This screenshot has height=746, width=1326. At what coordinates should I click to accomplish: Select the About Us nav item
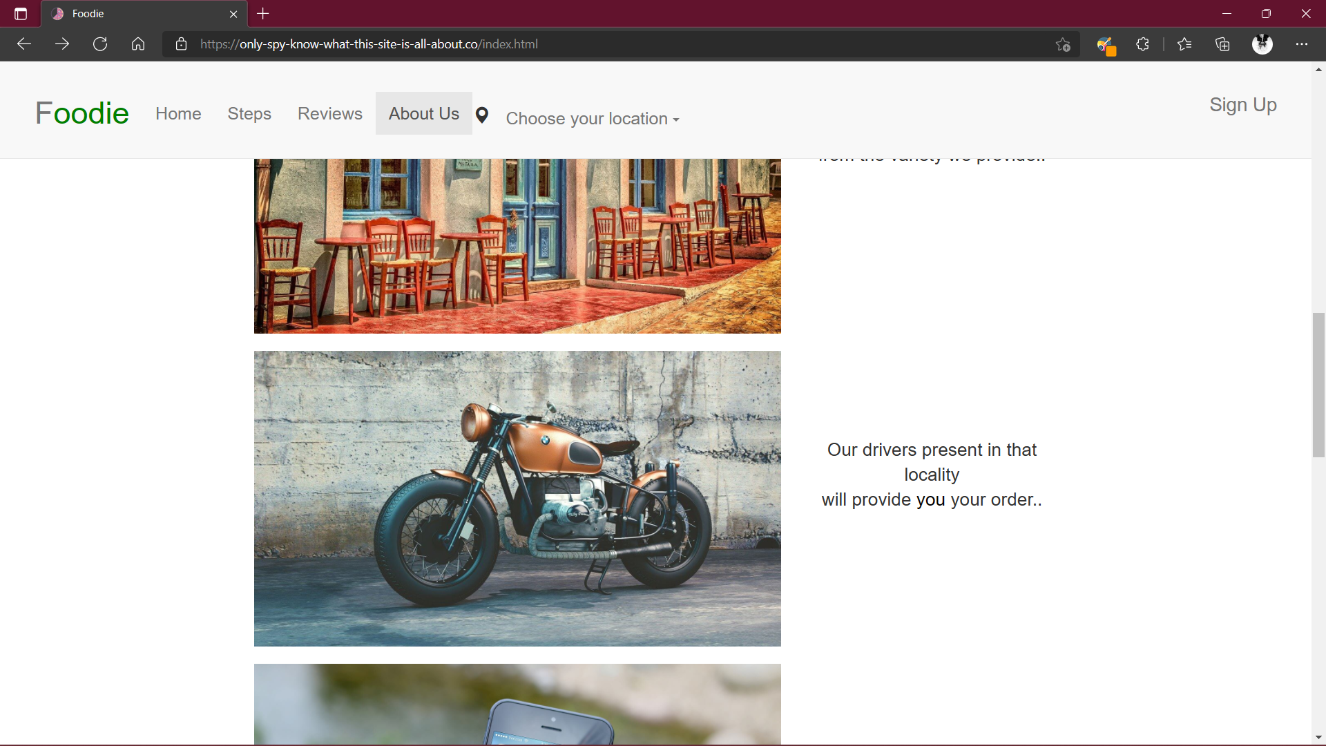[x=423, y=114]
